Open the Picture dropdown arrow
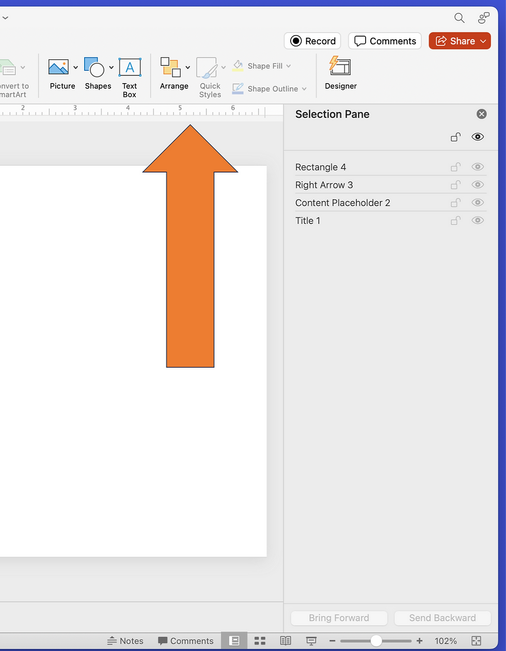 click(75, 67)
